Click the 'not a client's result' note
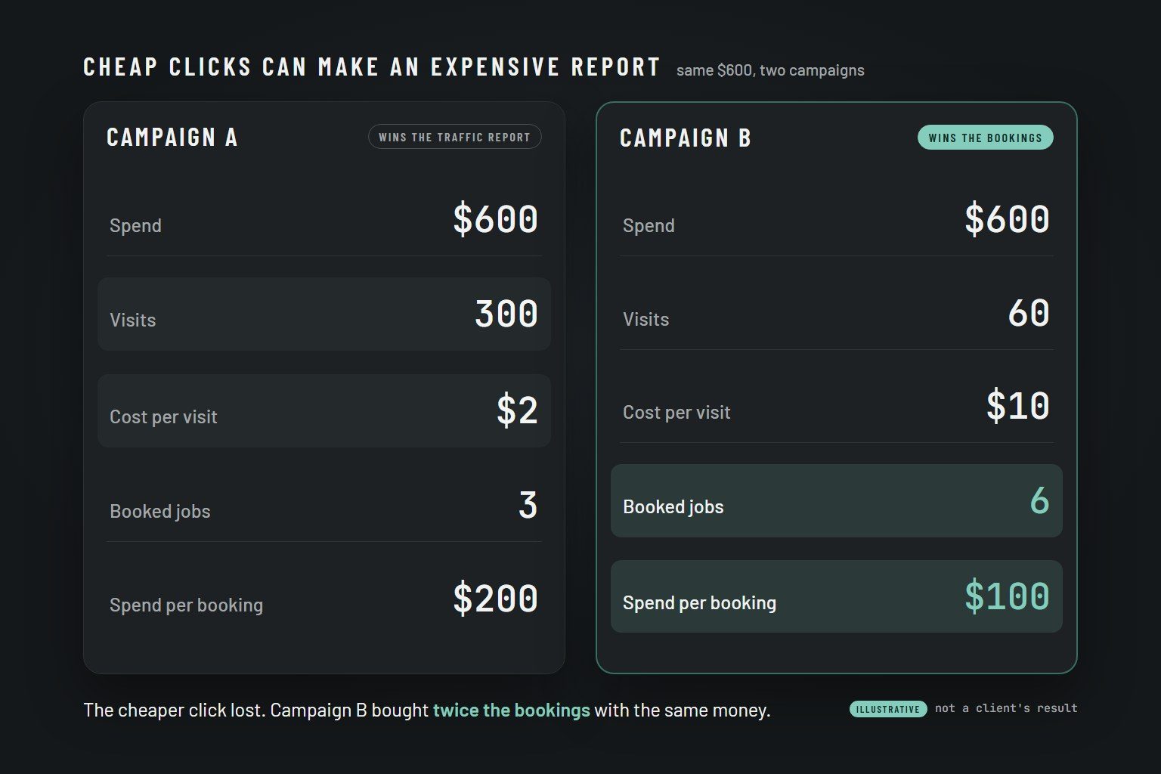The image size is (1161, 774). (1006, 708)
